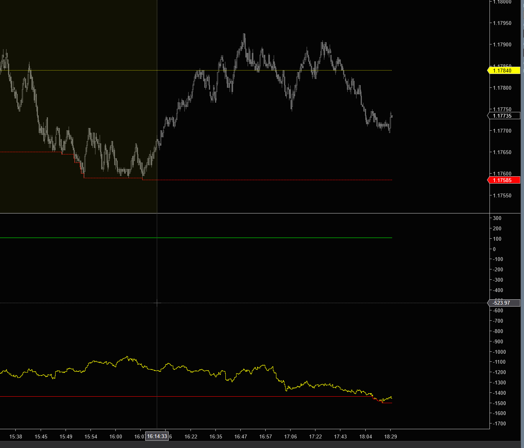Click the 1.17550 price axis label
Viewport: 524px width, 448px height.
(502, 195)
